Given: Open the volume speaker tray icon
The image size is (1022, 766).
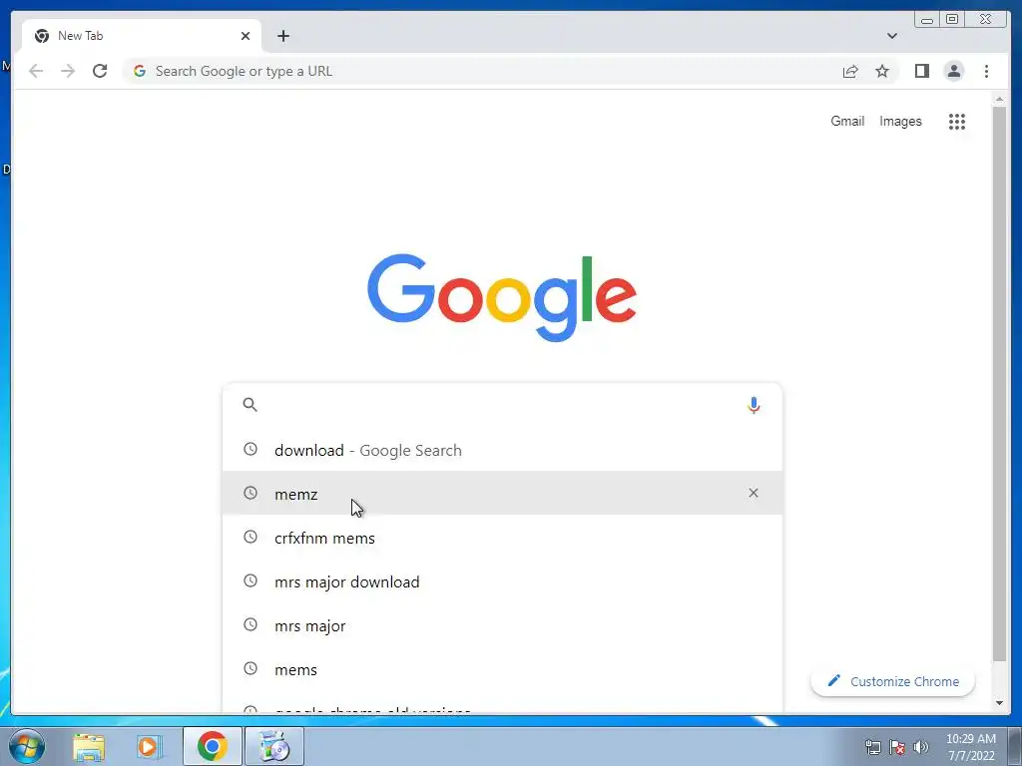Looking at the screenshot, I should point(920,747).
